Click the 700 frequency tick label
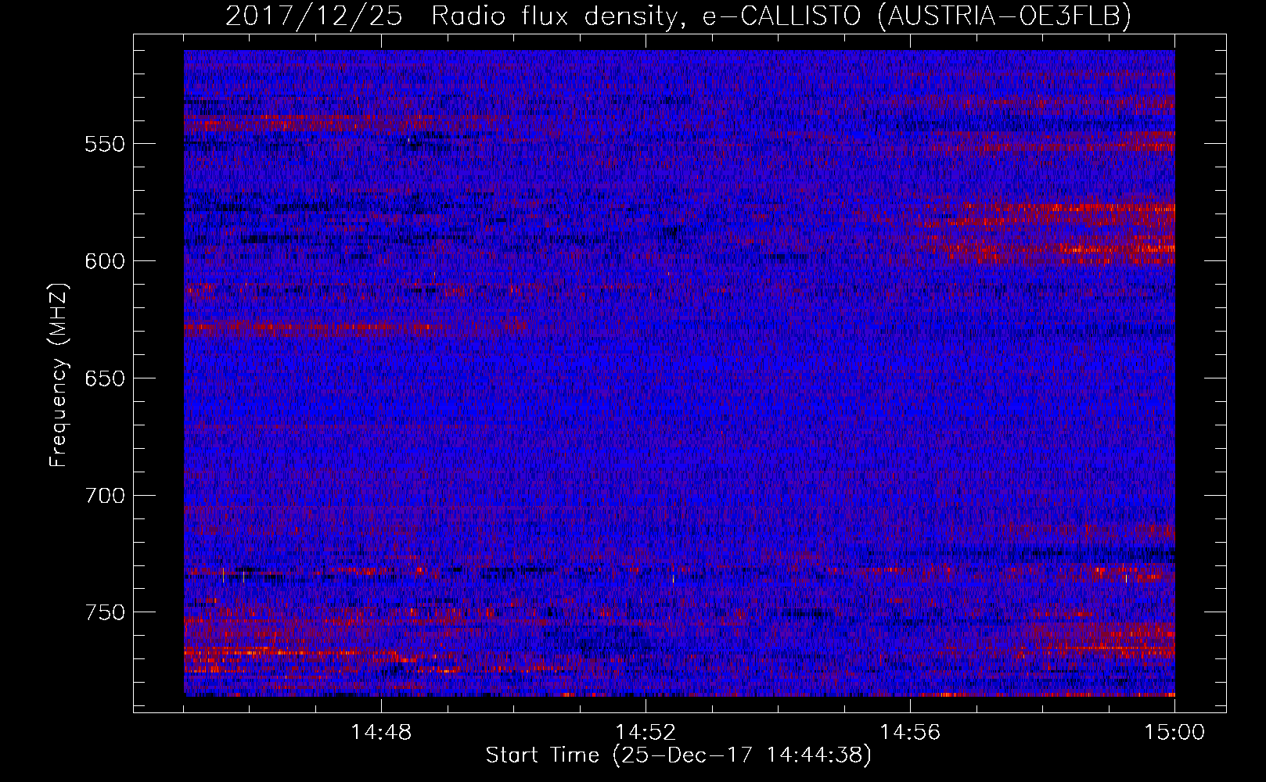The image size is (1266, 782). point(104,496)
